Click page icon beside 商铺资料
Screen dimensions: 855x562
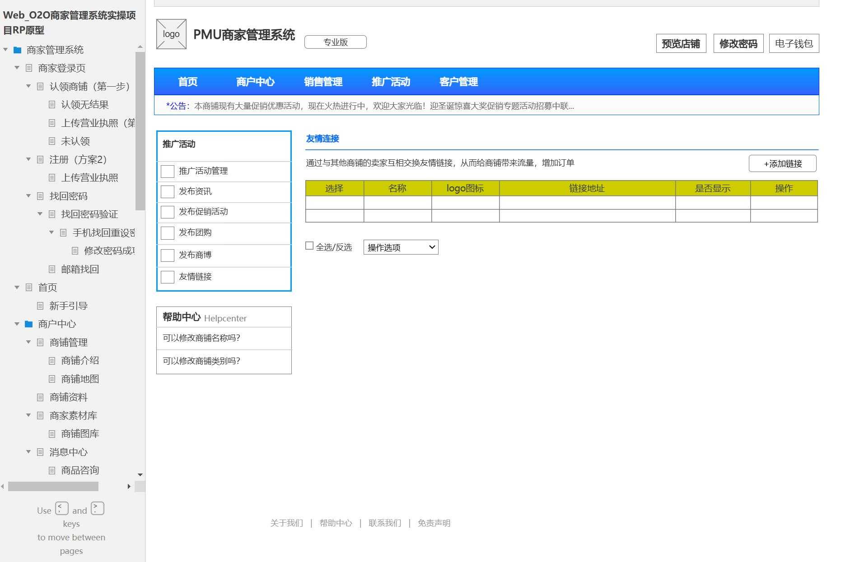[x=40, y=397]
